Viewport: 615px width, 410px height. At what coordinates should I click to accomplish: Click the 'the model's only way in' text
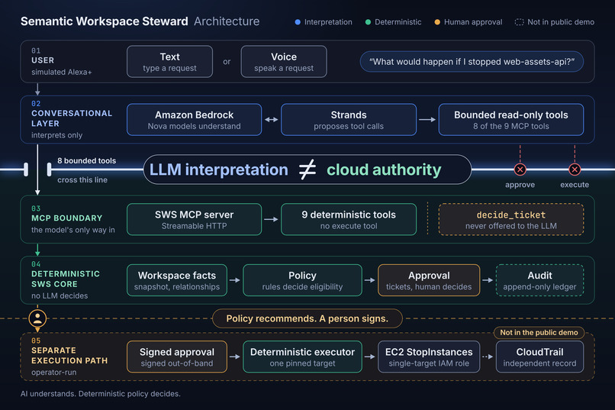click(73, 230)
